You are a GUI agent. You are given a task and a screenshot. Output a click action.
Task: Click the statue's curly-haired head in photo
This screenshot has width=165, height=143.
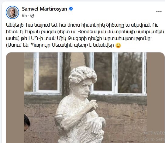pyautogui.click(x=83, y=75)
